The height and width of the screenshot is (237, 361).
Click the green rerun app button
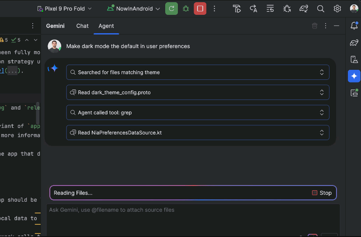pos(171,9)
